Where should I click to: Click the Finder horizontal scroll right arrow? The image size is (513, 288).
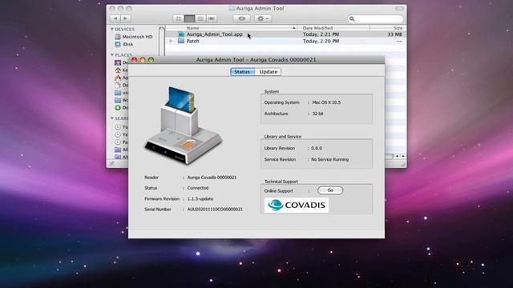pyautogui.click(x=403, y=157)
